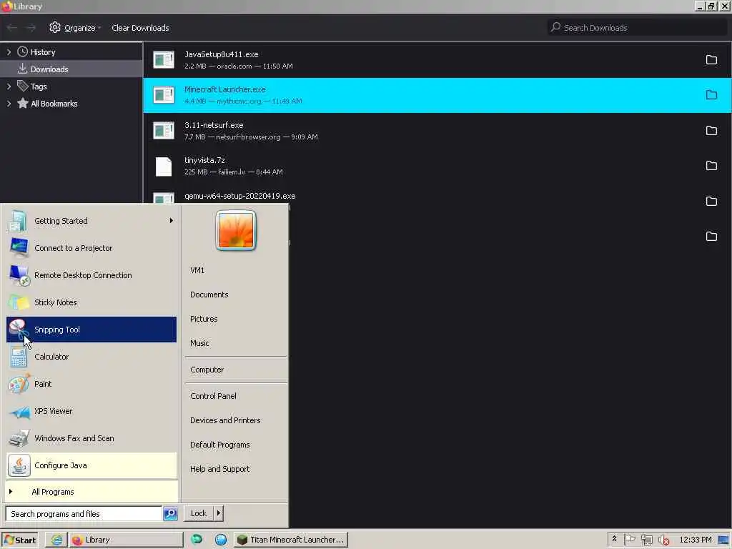
Task: Click Clear Downloads in Library toolbar
Action: pos(140,28)
